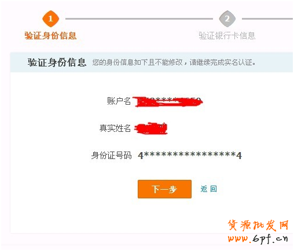The image size is (294, 251).
Task: Select the orange 验证身份信息 step label
Action: click(50, 36)
